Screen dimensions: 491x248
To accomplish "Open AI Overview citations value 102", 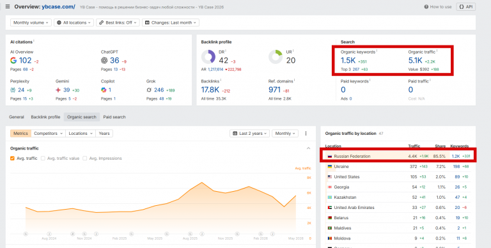I will click(26, 60).
